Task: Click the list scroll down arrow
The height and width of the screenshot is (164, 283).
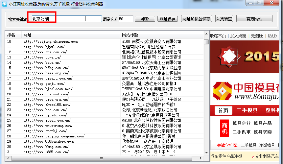Action: [206, 152]
